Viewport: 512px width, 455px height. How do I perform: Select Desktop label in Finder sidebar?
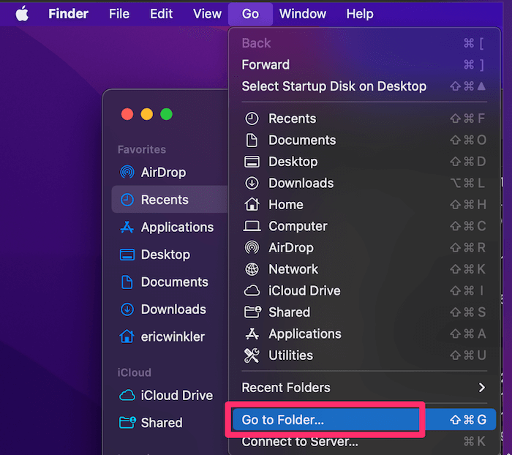[x=165, y=255]
